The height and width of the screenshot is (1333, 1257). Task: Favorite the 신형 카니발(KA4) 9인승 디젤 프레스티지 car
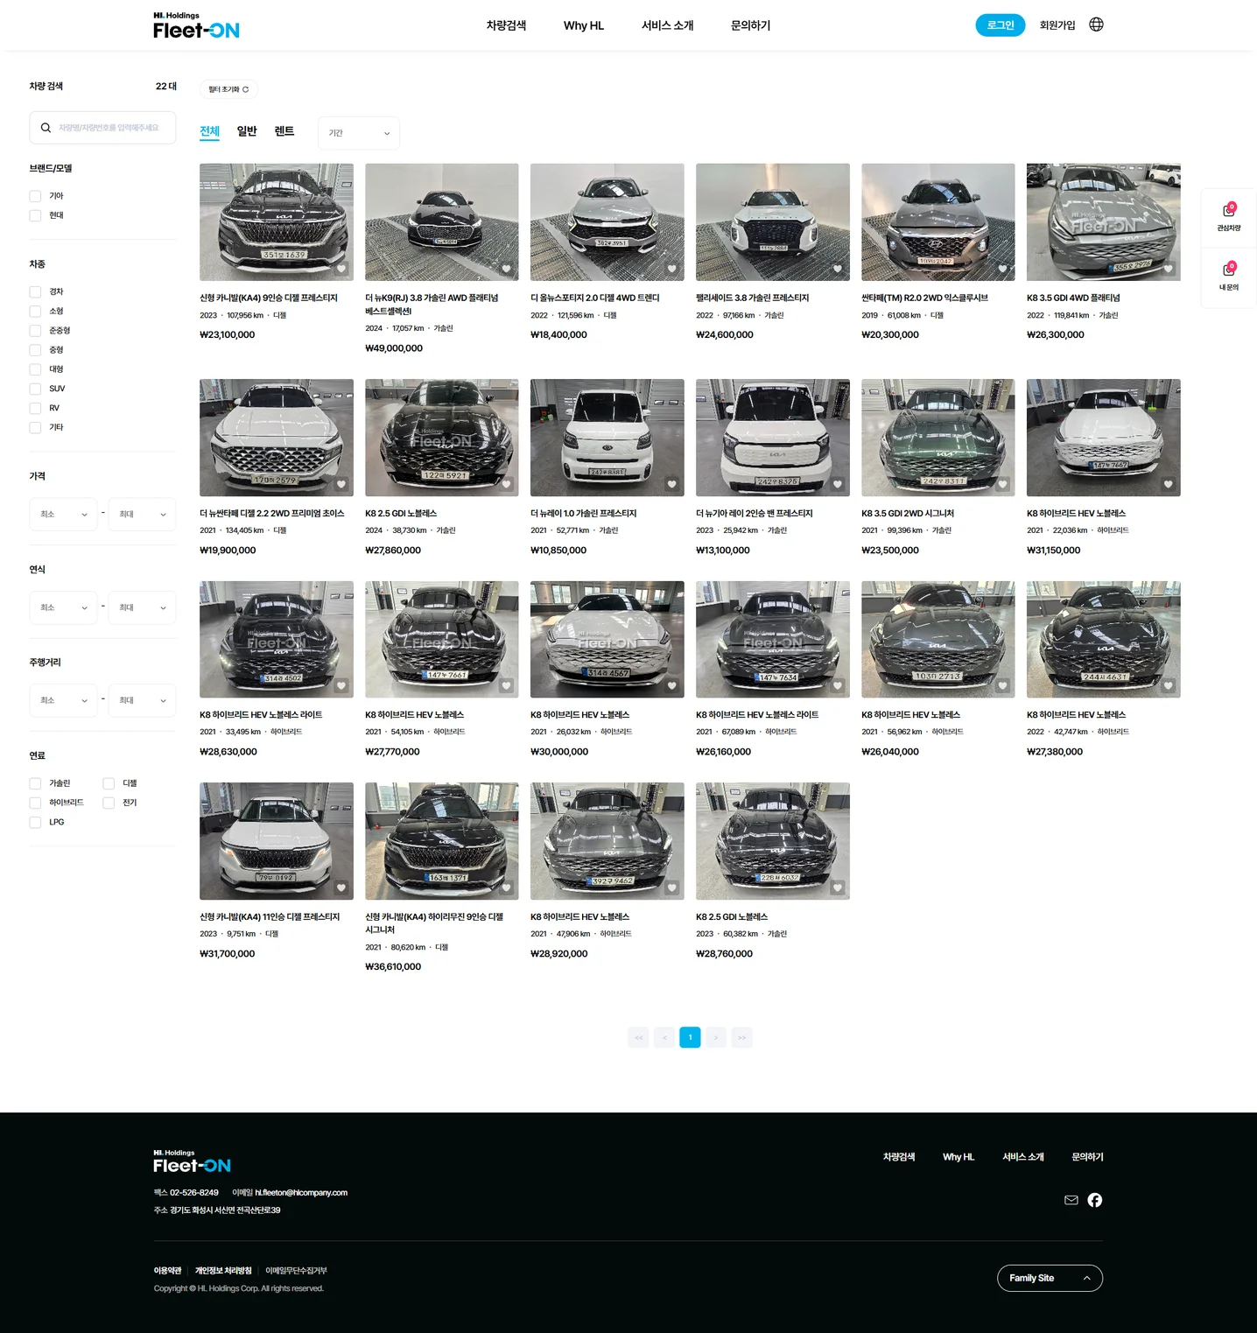pos(341,269)
